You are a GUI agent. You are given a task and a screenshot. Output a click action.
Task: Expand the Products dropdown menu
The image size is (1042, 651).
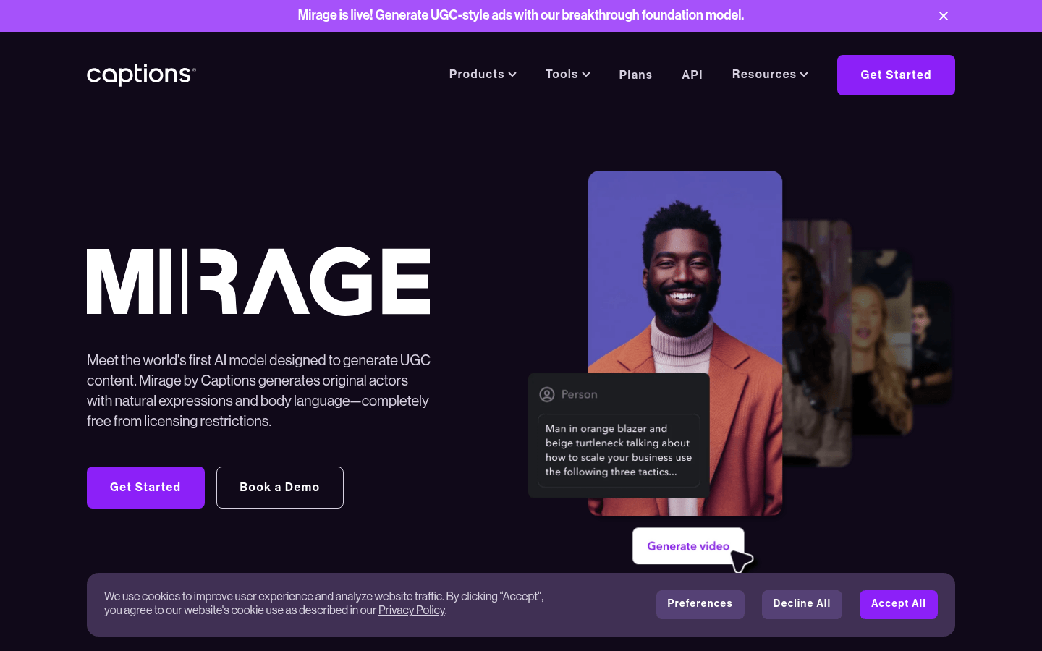click(x=483, y=75)
